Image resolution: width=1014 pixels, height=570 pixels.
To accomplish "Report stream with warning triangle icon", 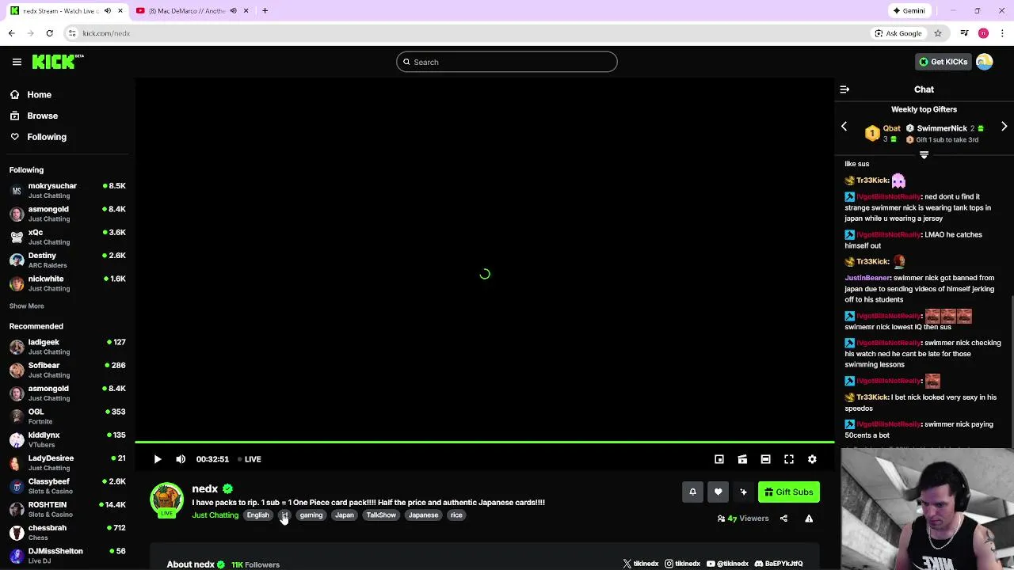I will (809, 519).
